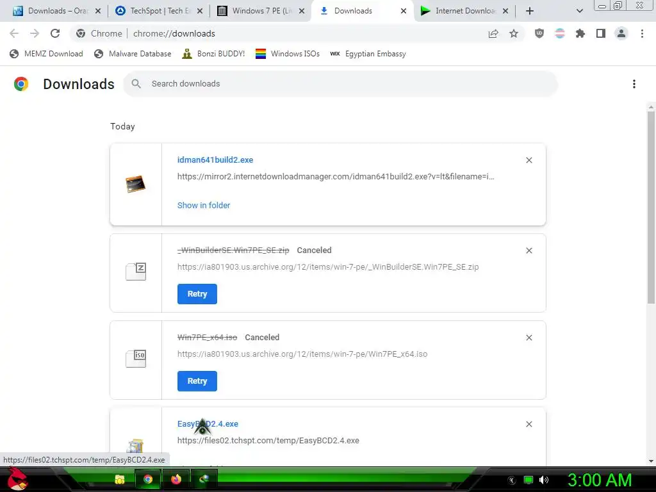
Task: Reload the page with the refresh icon
Action: coord(55,33)
